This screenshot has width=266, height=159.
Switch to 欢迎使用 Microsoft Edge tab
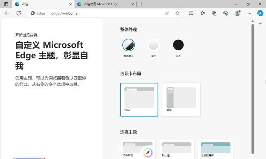106,4
